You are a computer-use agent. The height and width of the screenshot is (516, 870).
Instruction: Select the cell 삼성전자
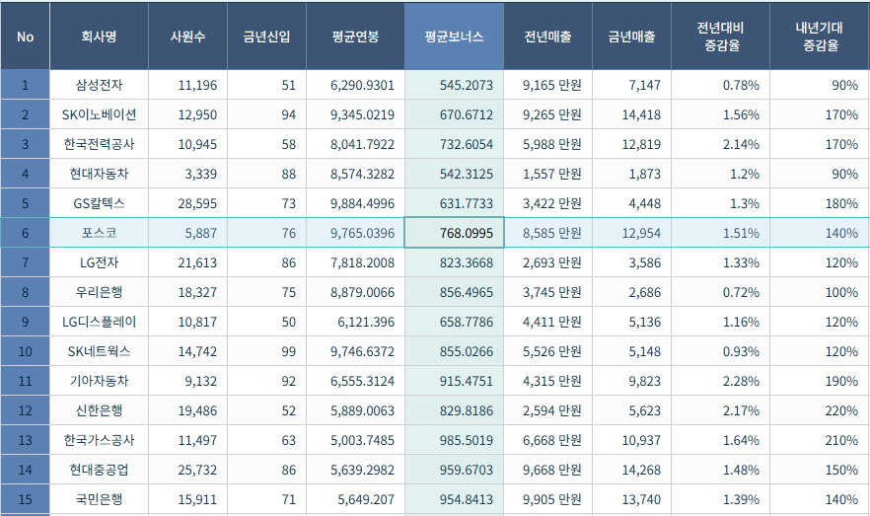pyautogui.click(x=99, y=85)
